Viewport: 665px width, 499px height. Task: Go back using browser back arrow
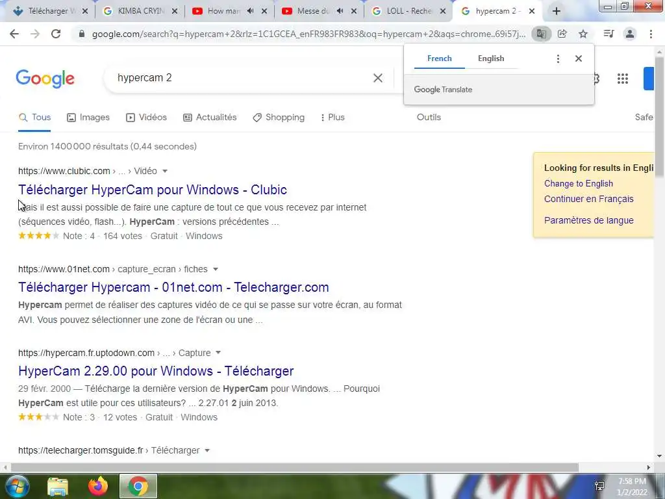coord(14,34)
